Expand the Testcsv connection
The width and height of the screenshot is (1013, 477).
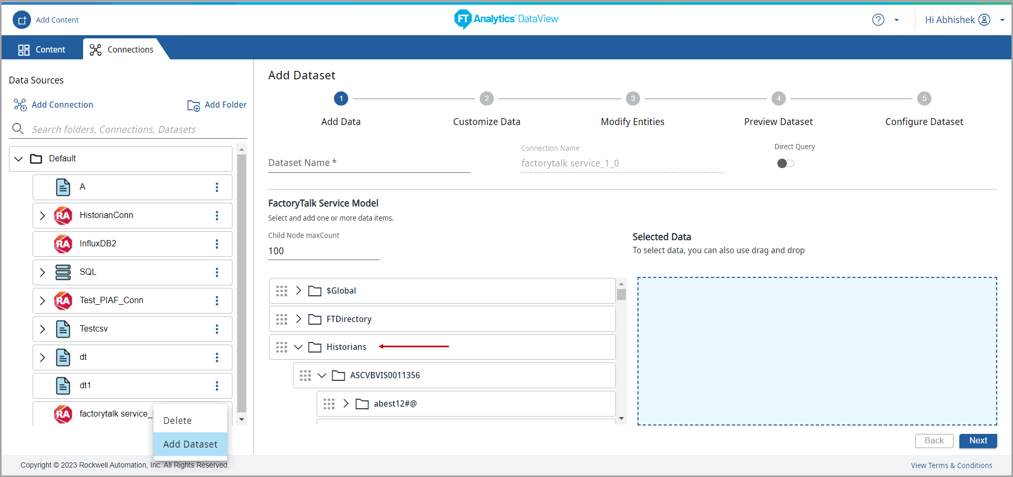coord(43,329)
